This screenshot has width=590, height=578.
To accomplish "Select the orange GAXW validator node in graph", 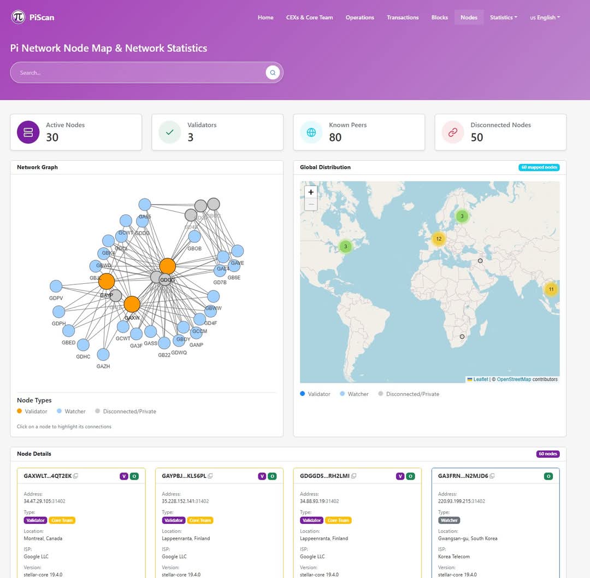I will [x=132, y=304].
